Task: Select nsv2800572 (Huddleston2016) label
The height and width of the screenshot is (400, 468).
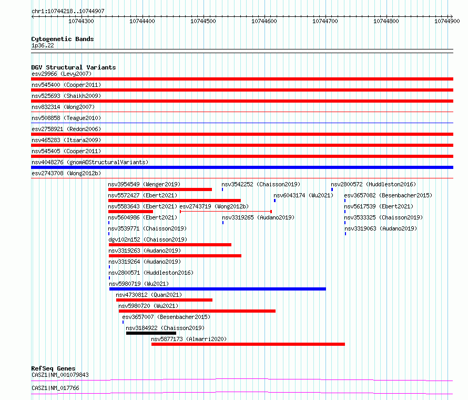Action: tap(373, 184)
